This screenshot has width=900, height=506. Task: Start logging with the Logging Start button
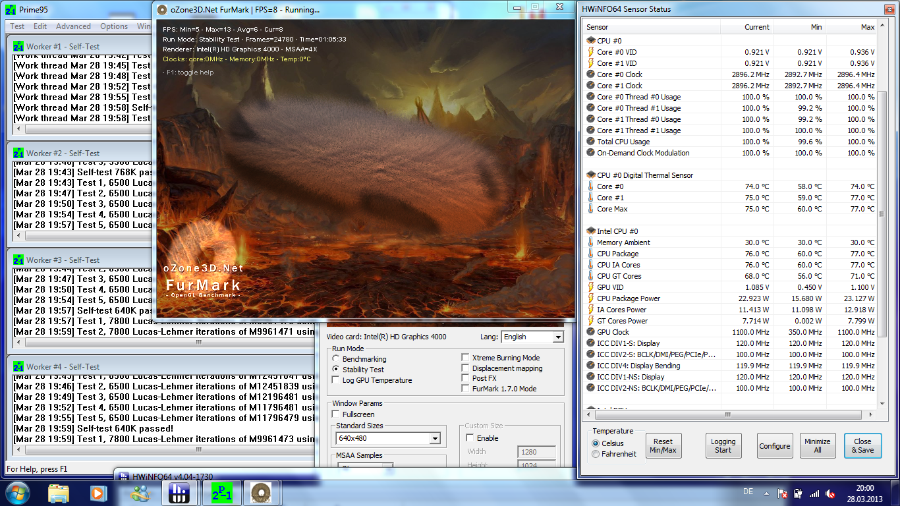point(723,446)
